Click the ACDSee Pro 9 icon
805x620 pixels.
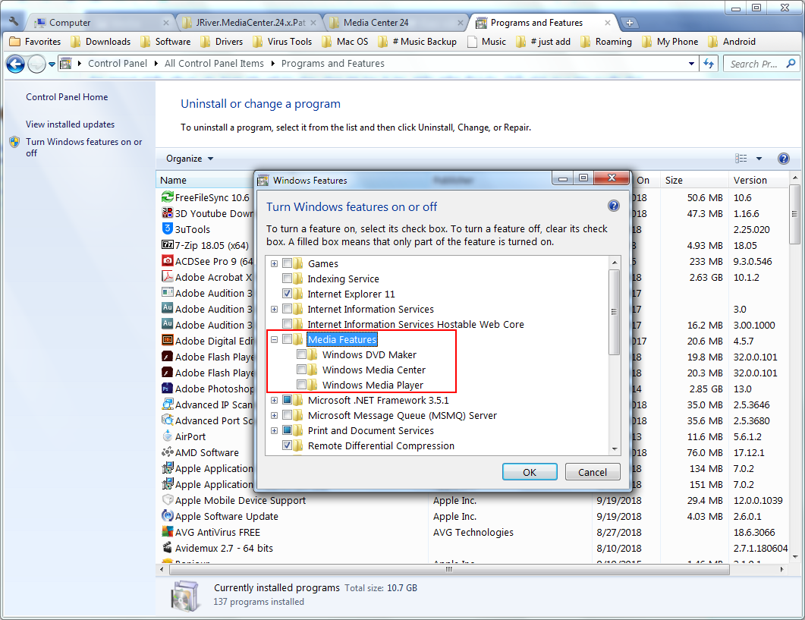168,260
